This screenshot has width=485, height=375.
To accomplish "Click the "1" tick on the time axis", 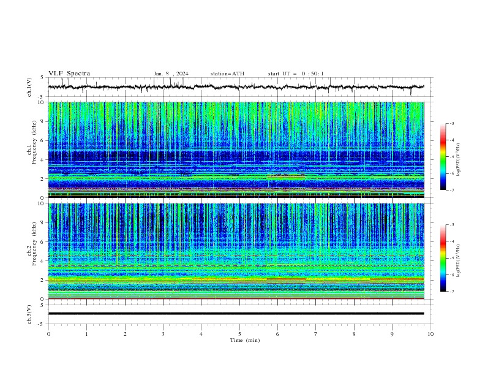I will (86, 334).
